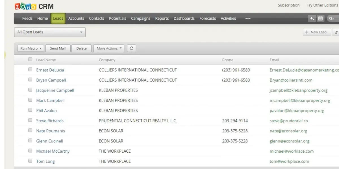
Task: View Nate Roumanis lead details
Action: coord(51,131)
